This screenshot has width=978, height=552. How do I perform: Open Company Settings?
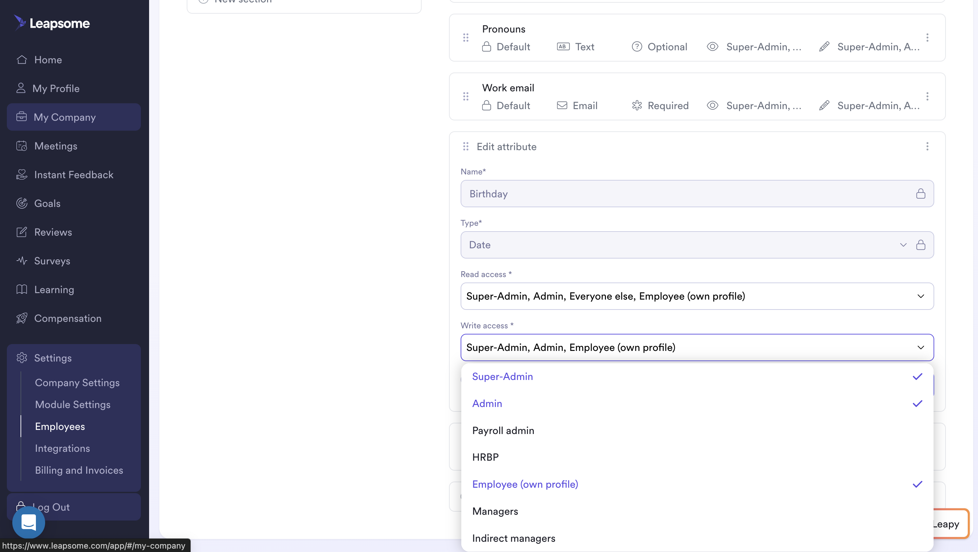77,382
